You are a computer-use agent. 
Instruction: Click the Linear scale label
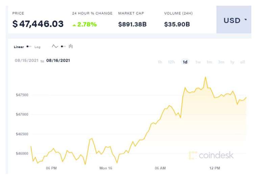(x=19, y=47)
